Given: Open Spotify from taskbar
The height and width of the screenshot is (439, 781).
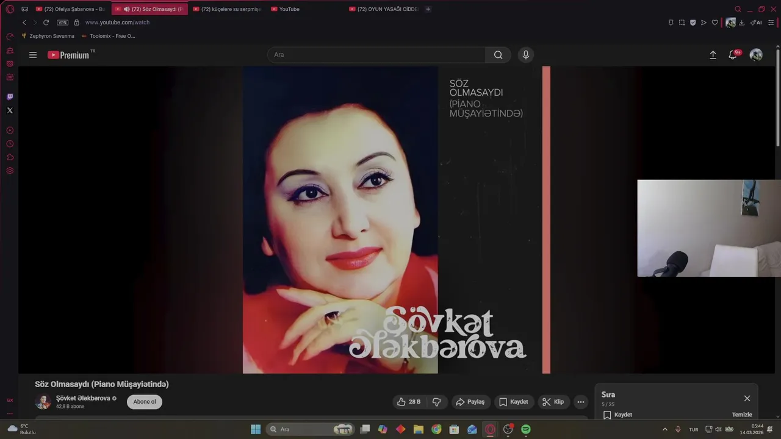Looking at the screenshot, I should pyautogui.click(x=526, y=429).
